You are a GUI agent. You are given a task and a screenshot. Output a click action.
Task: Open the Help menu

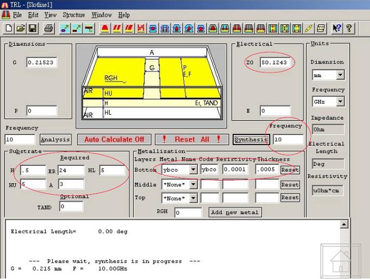pyautogui.click(x=124, y=15)
